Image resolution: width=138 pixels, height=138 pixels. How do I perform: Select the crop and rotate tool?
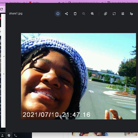(x=105, y=14)
